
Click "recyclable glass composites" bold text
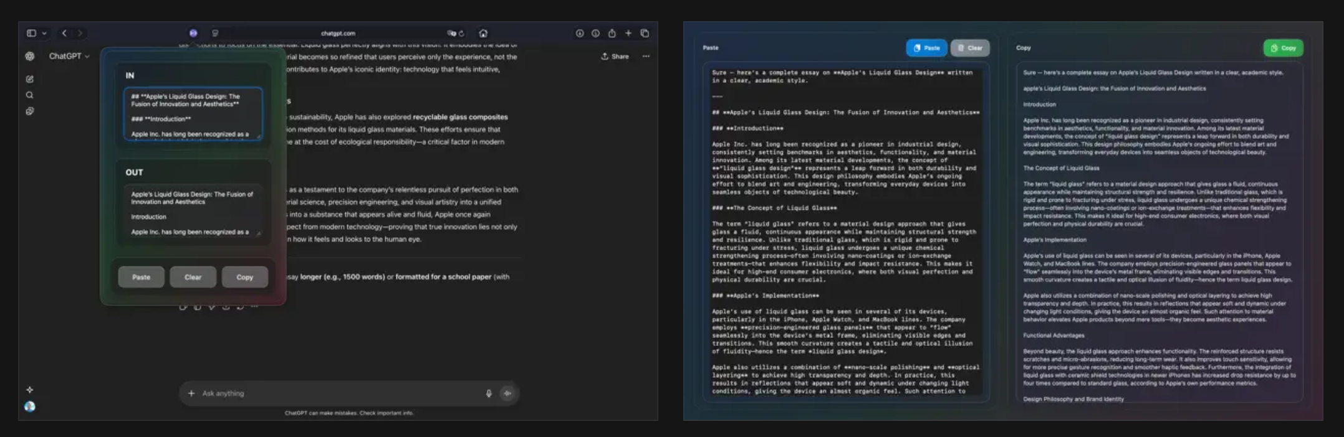[460, 117]
